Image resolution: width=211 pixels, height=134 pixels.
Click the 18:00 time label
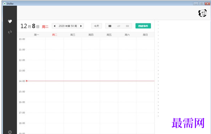[22, 123]
